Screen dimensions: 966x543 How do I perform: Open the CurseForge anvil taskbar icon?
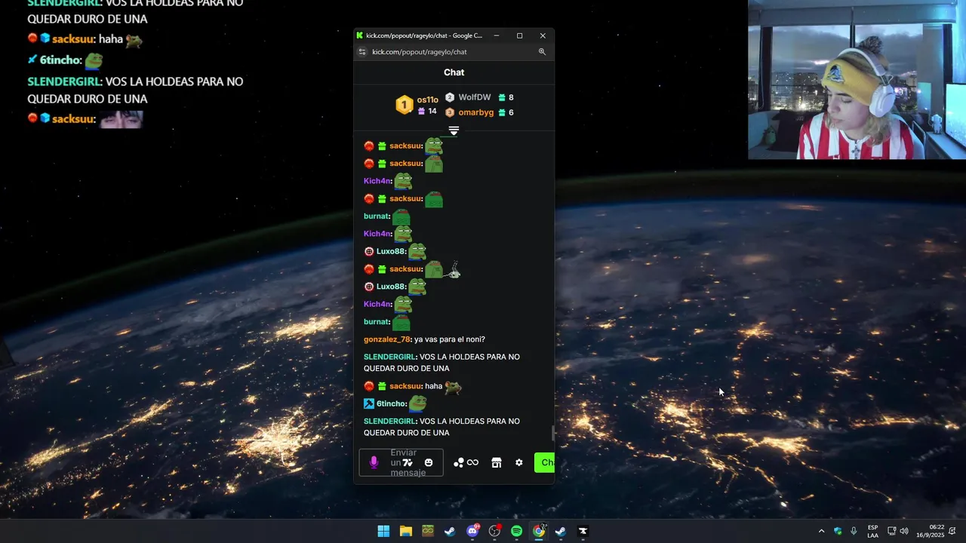coord(583,531)
